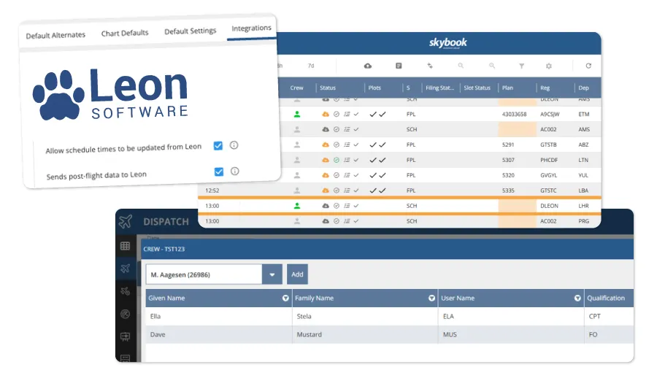Open presentation board icon in Dispatch sidebar
The height and width of the screenshot is (378, 657).
(125, 336)
